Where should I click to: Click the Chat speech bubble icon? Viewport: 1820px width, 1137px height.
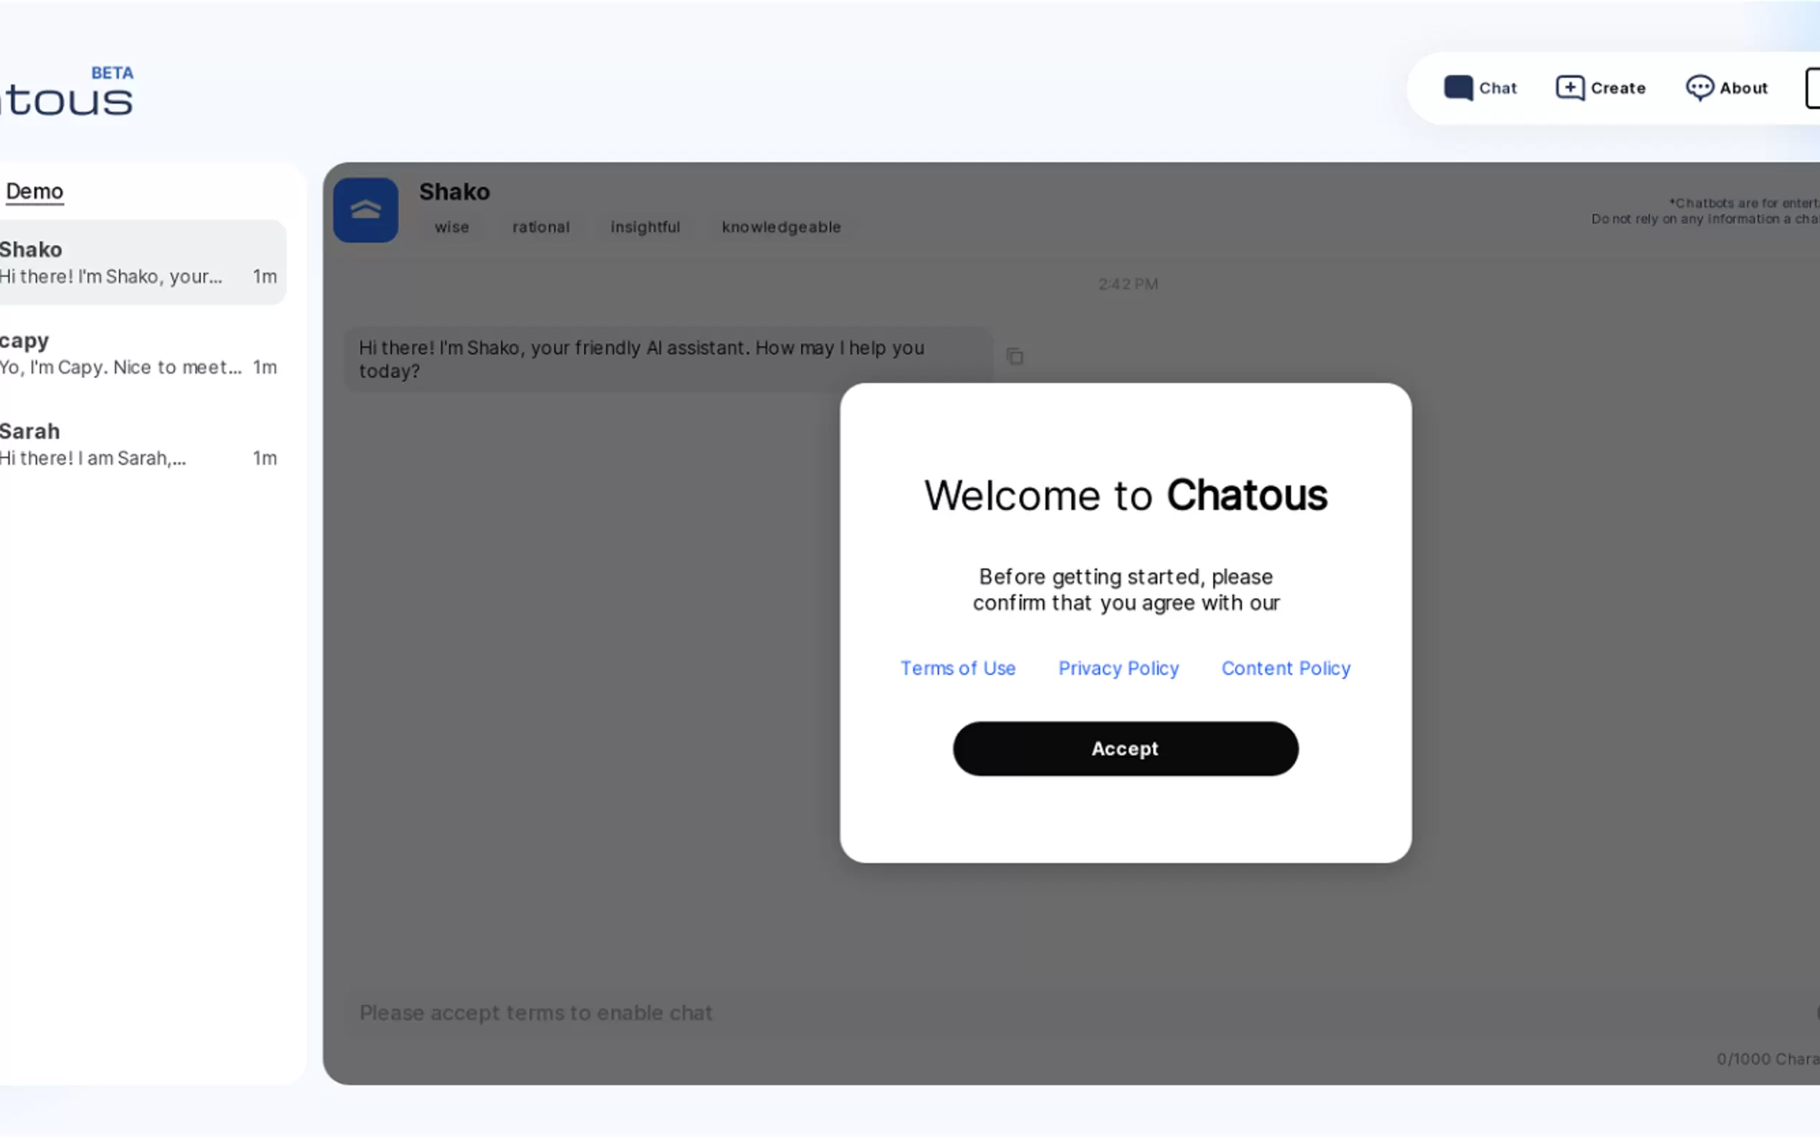click(1457, 88)
